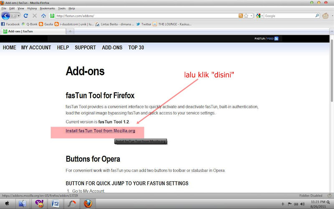Image resolution: width=334 pixels, height=209 pixels.
Task: Open the Google search engine selector
Action: tap(260, 16)
